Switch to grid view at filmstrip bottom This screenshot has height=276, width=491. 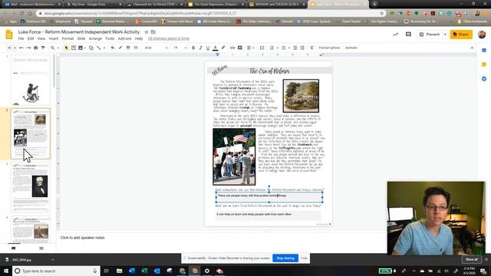click(41, 248)
